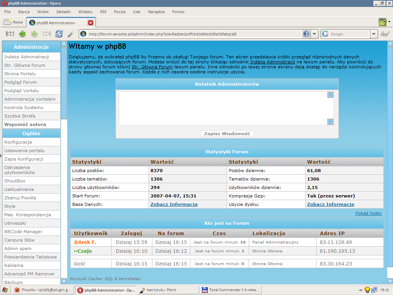Open the Zakładki menu
Image resolution: width=393 pixels, height=295 pixels.
tap(63, 12)
